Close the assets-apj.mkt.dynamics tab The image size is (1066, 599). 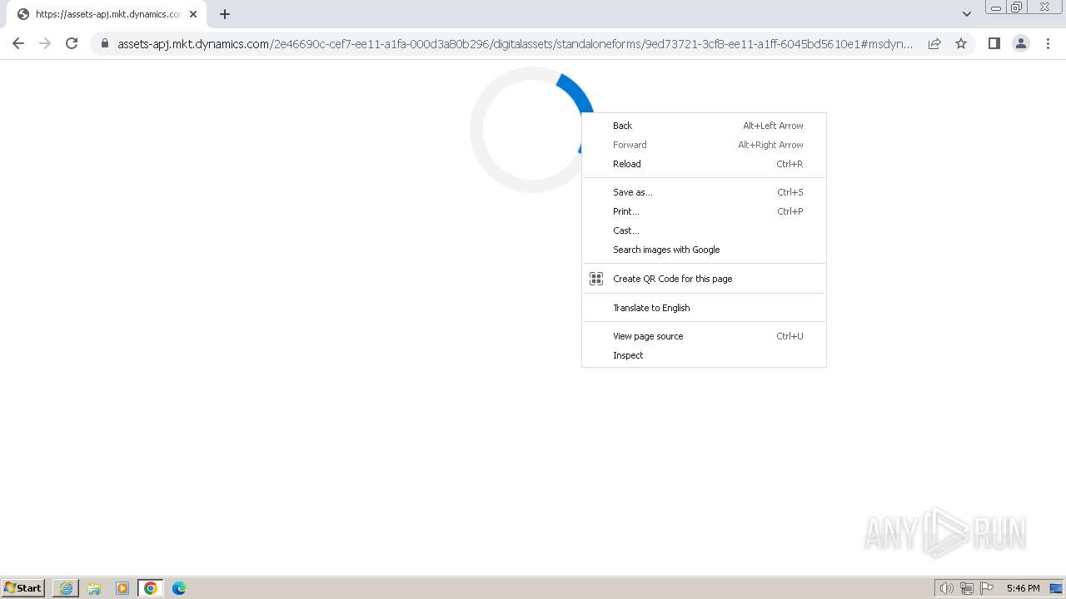point(193,14)
